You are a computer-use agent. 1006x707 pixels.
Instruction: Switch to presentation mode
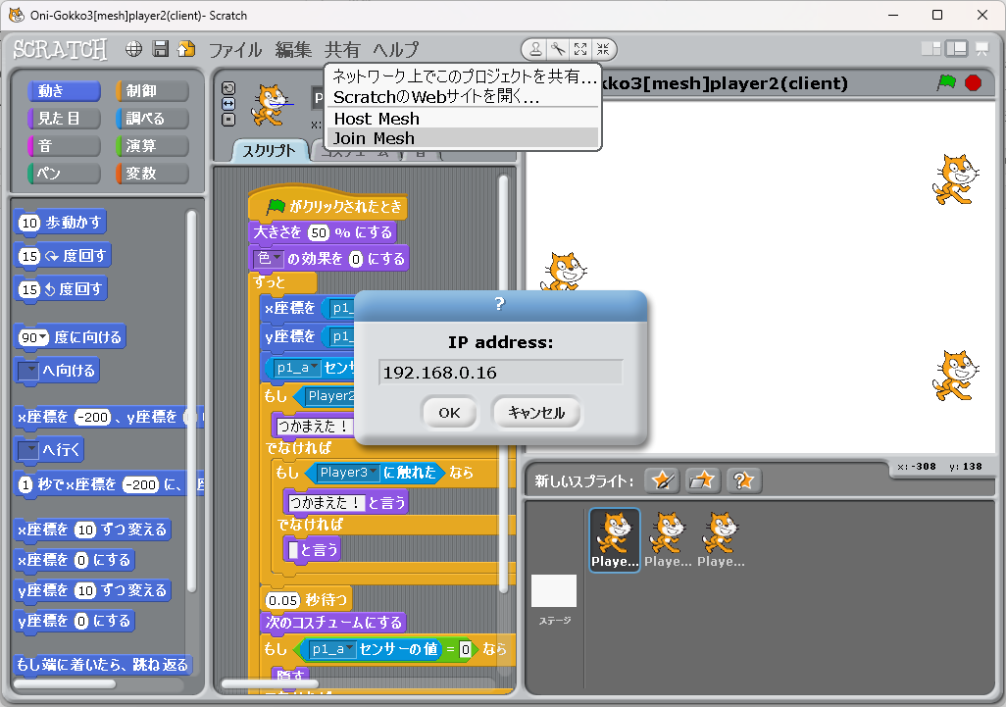(981, 49)
